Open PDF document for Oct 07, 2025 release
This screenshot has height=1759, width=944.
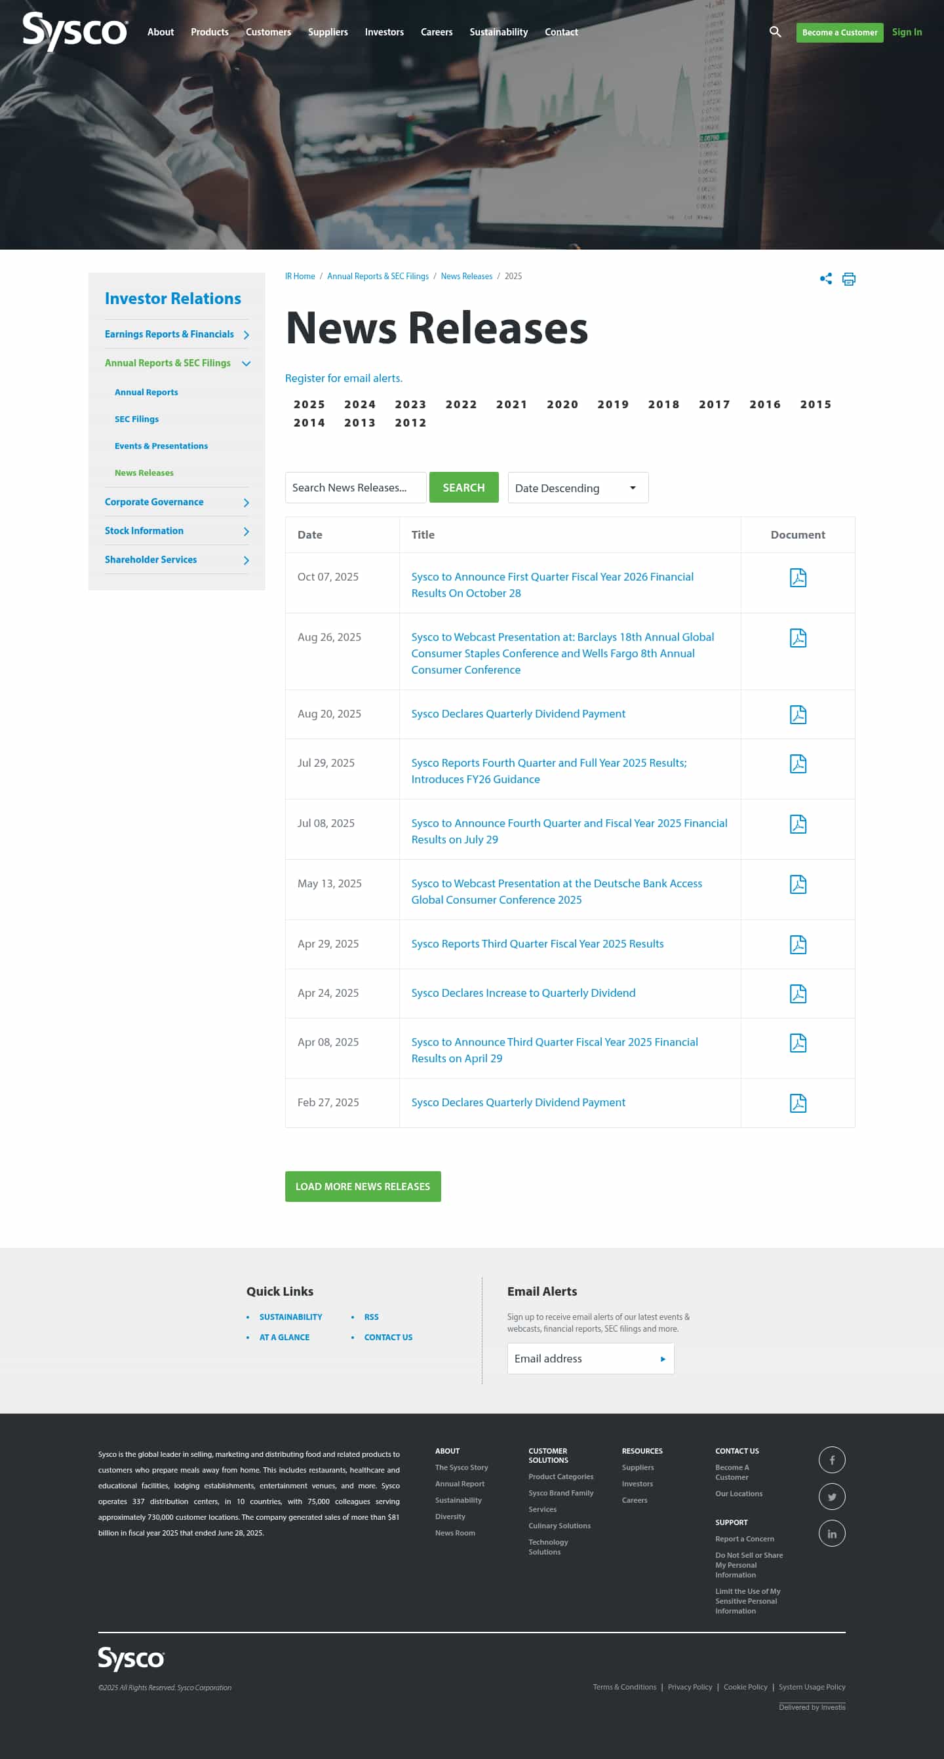tap(798, 577)
